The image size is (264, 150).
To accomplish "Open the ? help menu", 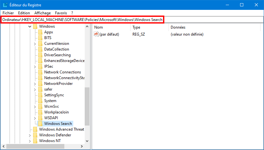I will (72, 13).
